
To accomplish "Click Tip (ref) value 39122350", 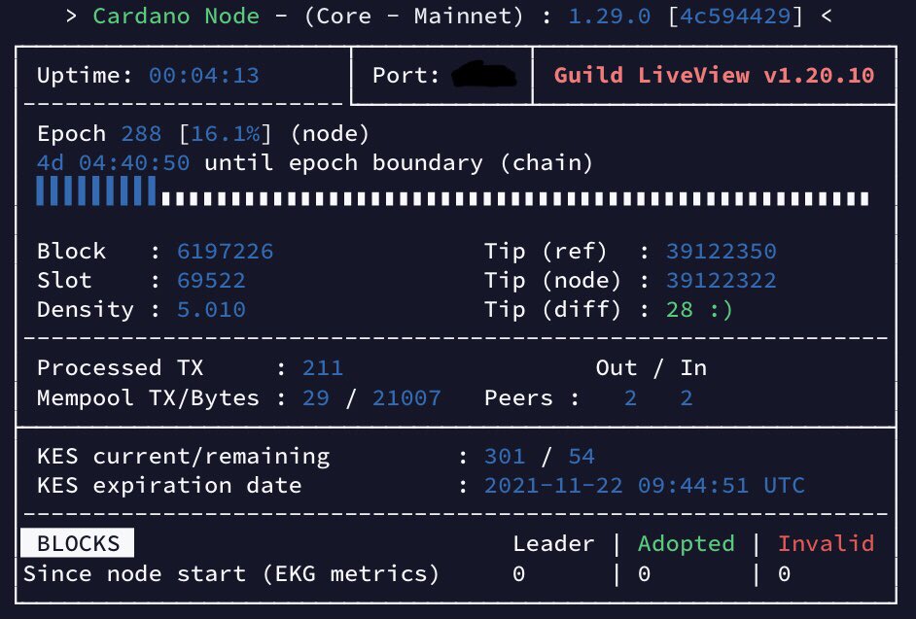I will pos(721,251).
